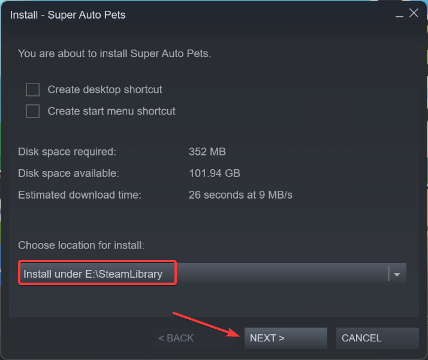Click the 'You are about to install' message
The height and width of the screenshot is (360, 428).
tap(114, 53)
